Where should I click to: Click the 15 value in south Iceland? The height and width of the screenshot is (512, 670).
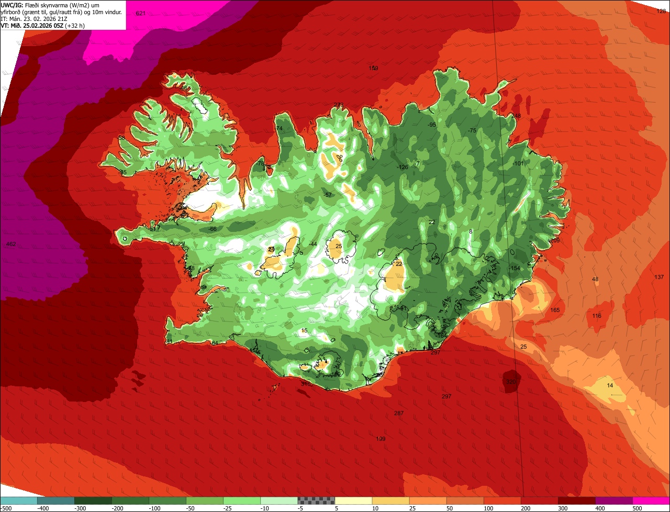(305, 331)
